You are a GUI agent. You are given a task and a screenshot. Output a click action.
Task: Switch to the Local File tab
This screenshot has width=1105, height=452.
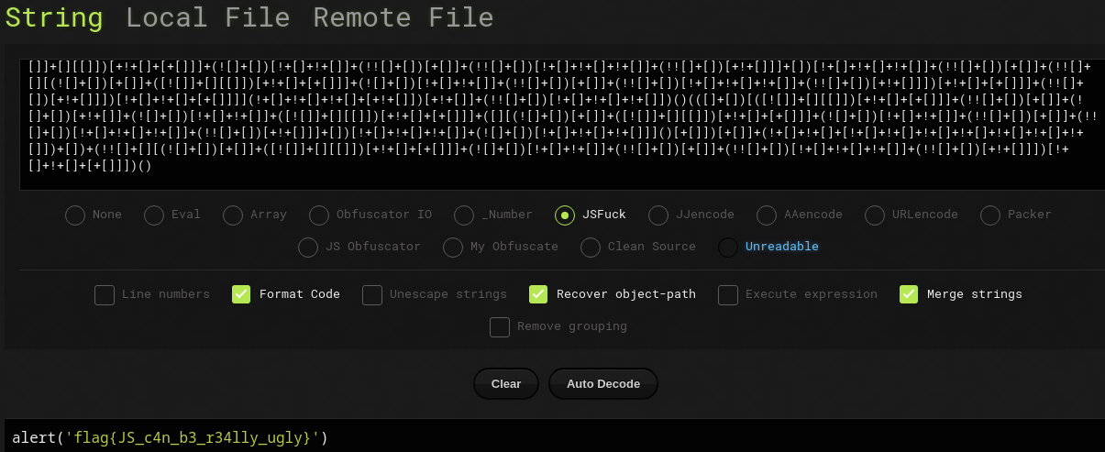207,17
